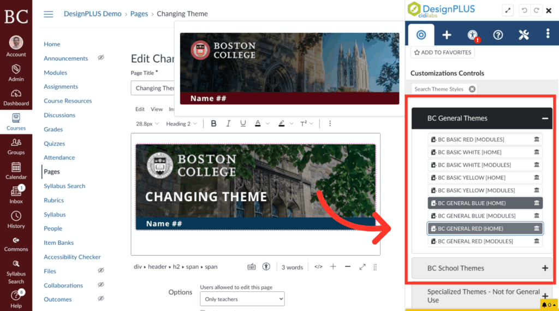Switch to the HTML editor view

318,267
